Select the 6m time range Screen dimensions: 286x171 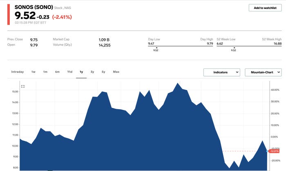coord(57,72)
